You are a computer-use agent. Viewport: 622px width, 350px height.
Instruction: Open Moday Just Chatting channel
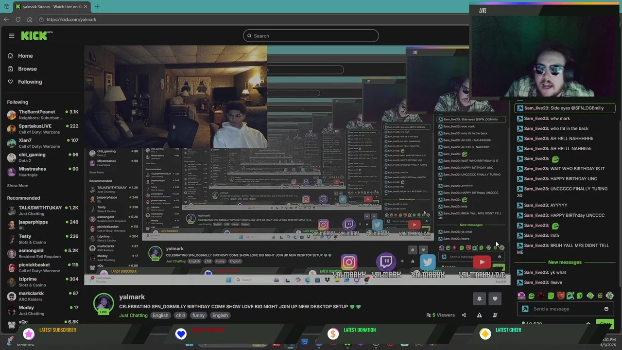[43, 310]
